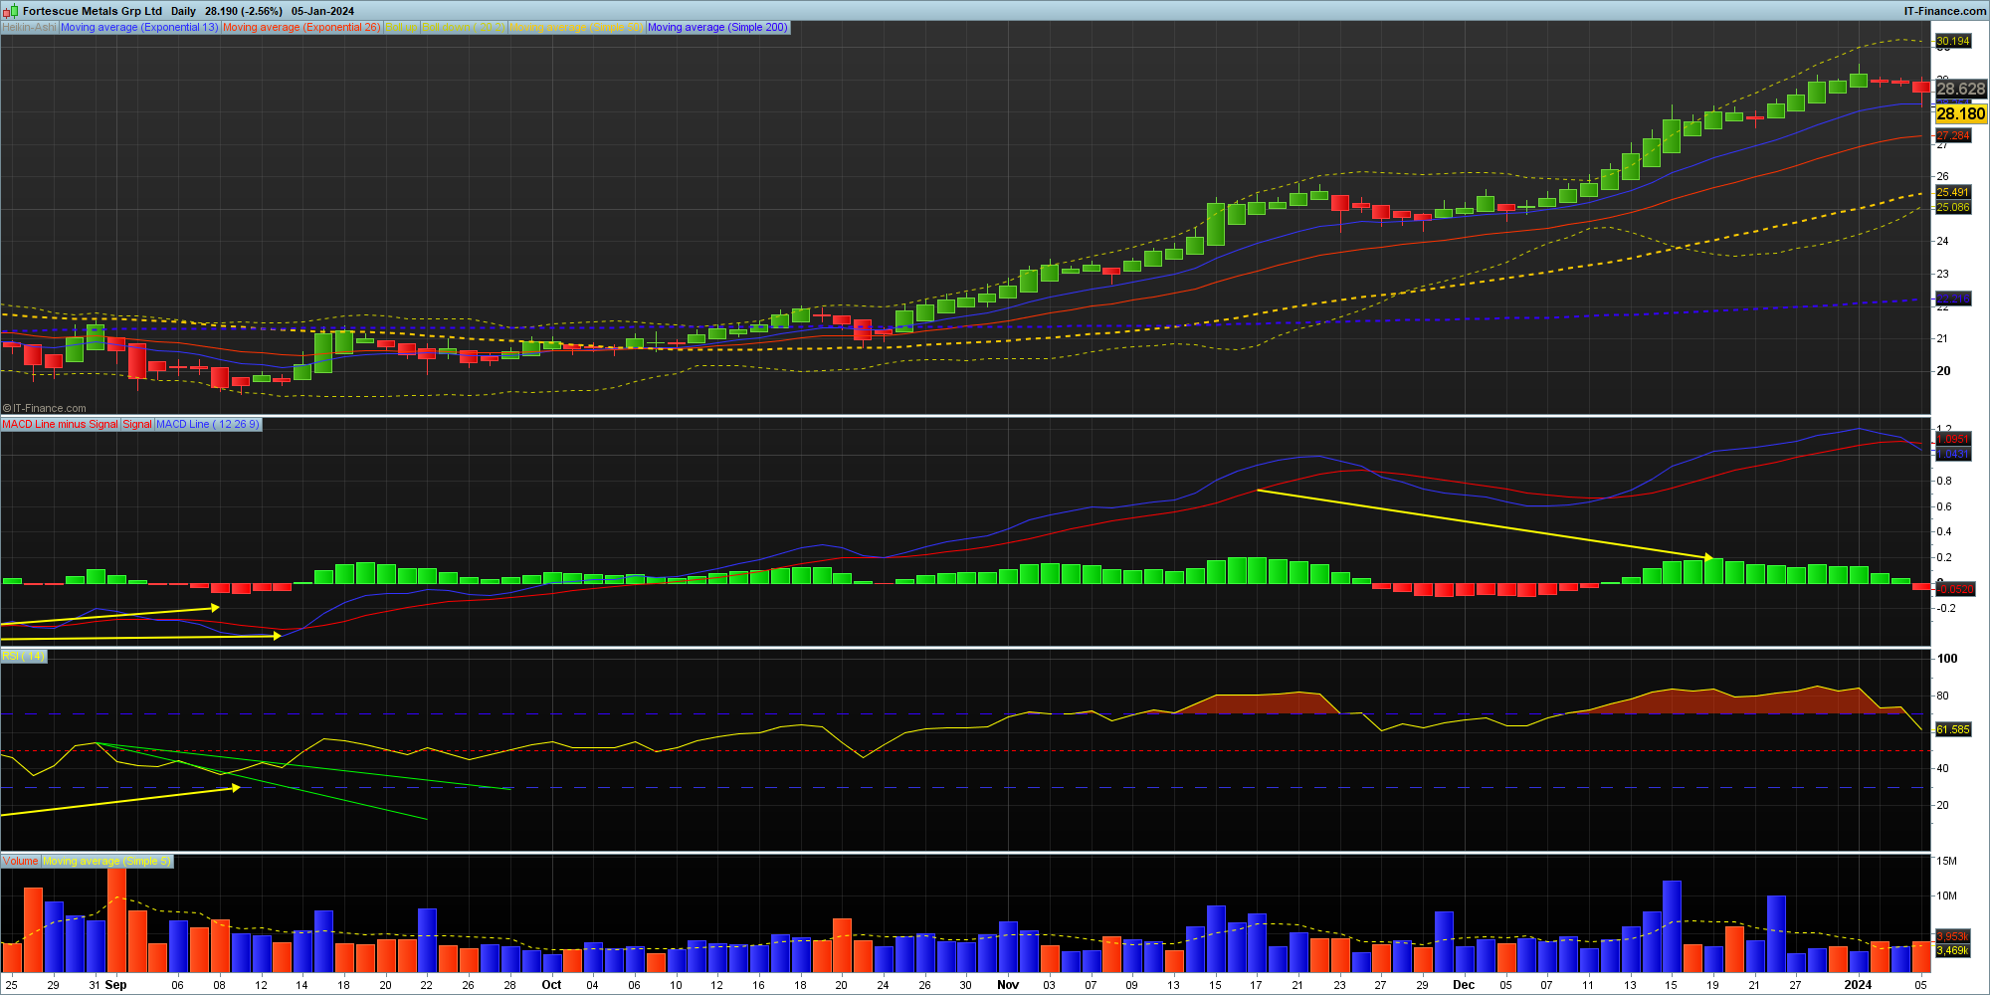Click the Volume Moving average (Simple 5) label
Image resolution: width=1990 pixels, height=995 pixels.
[107, 862]
